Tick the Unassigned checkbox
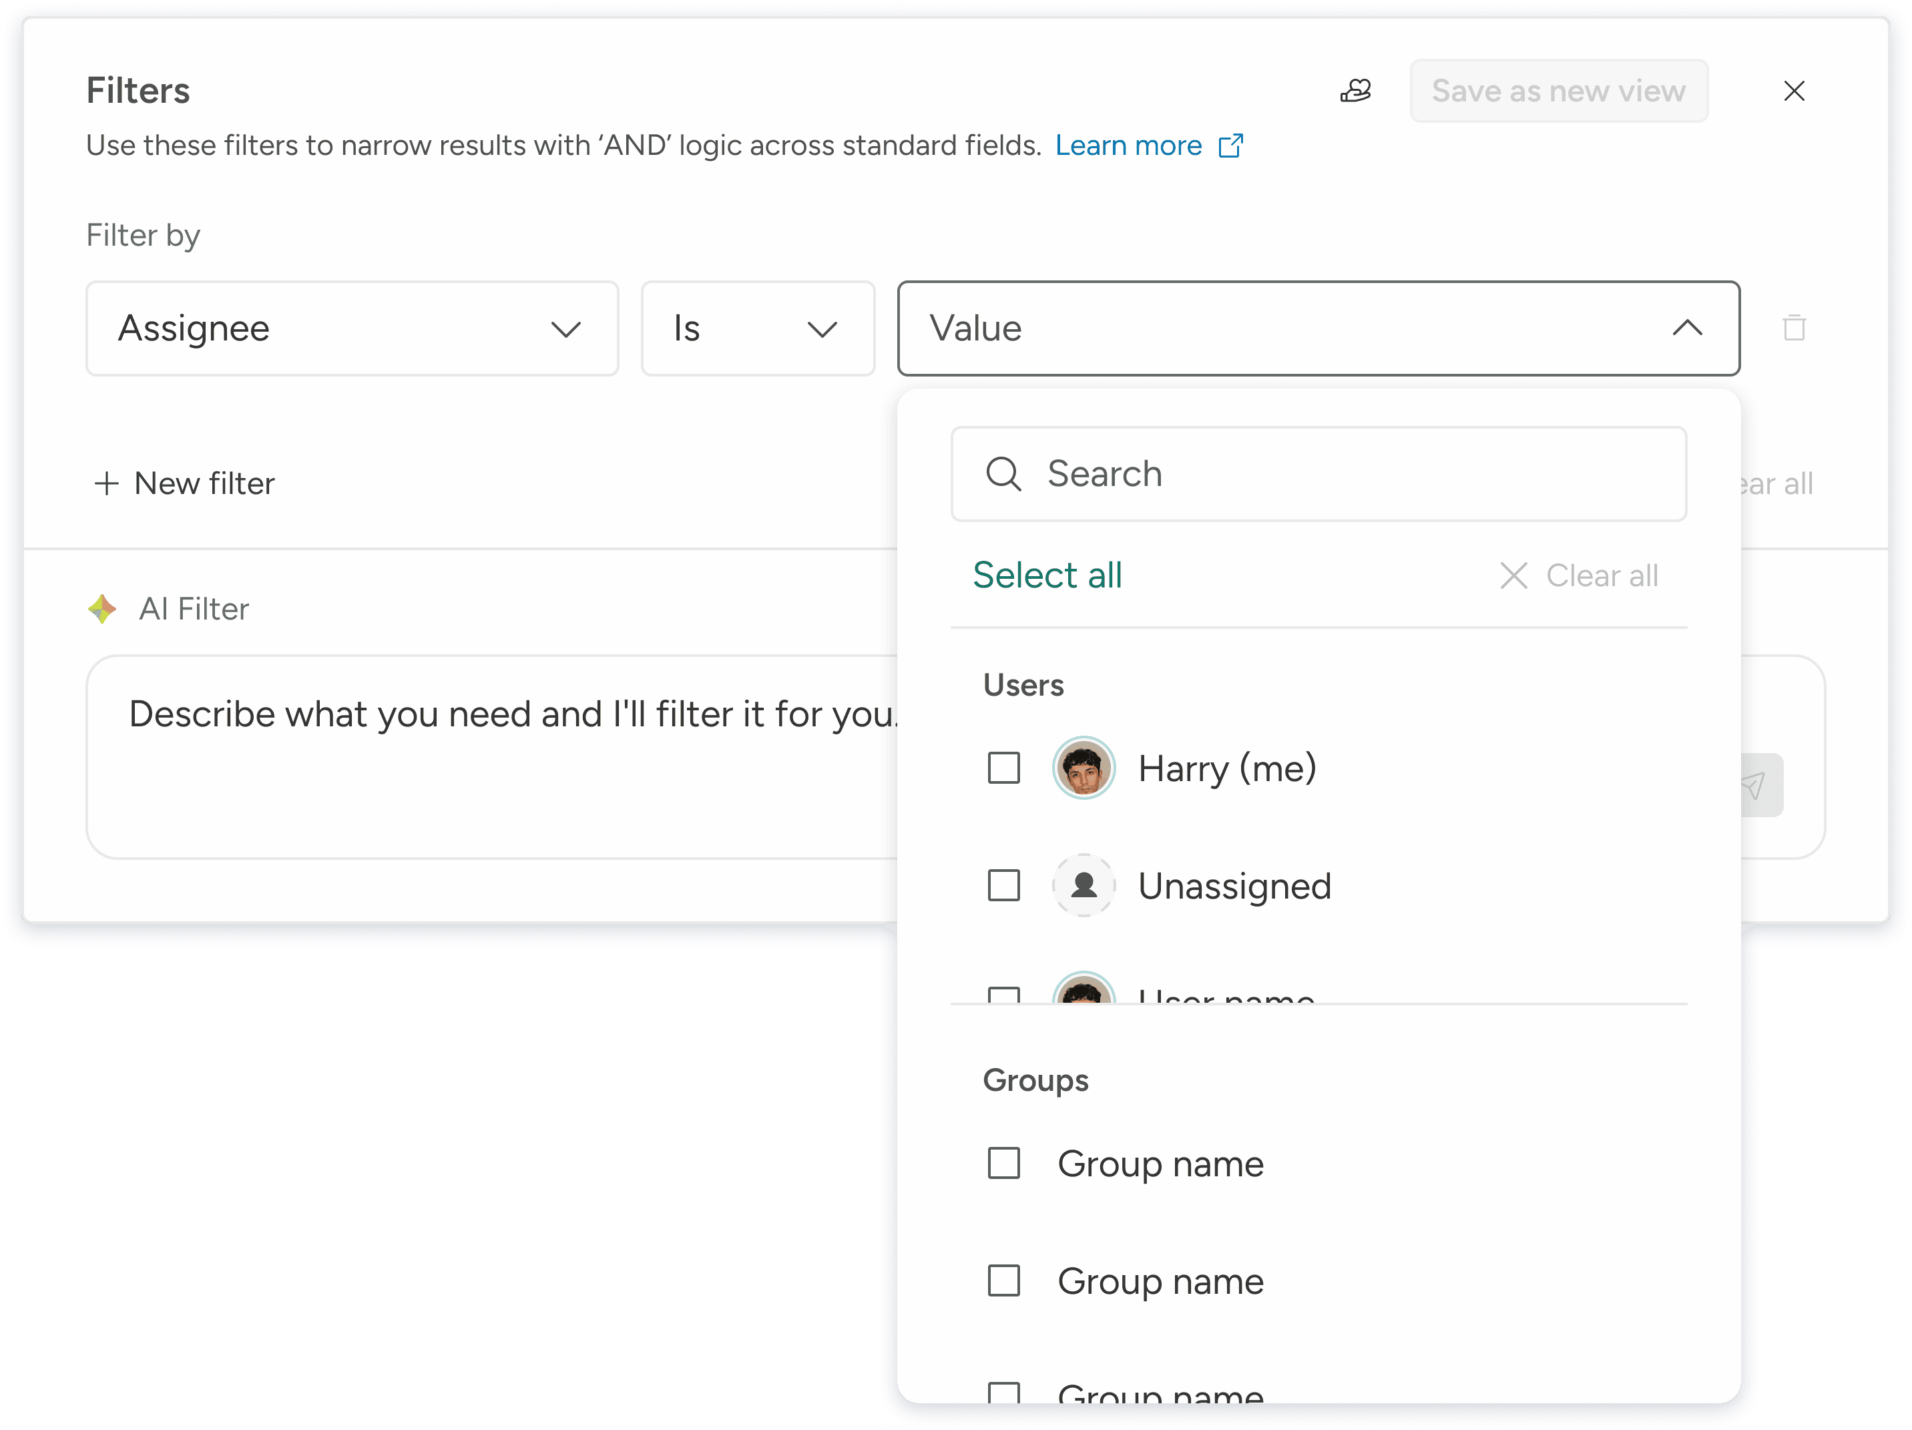1912x1430 pixels. coord(1003,885)
